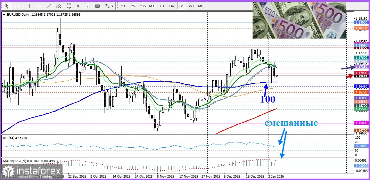Click the 9 Dec 2025 date label
370x180 pixels.
click(x=232, y=177)
